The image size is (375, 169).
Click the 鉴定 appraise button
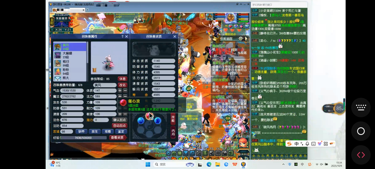pos(121,132)
